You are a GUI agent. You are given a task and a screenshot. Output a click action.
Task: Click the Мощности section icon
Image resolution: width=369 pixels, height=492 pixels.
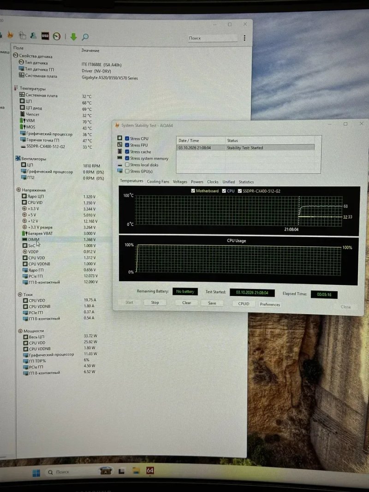click(x=20, y=331)
